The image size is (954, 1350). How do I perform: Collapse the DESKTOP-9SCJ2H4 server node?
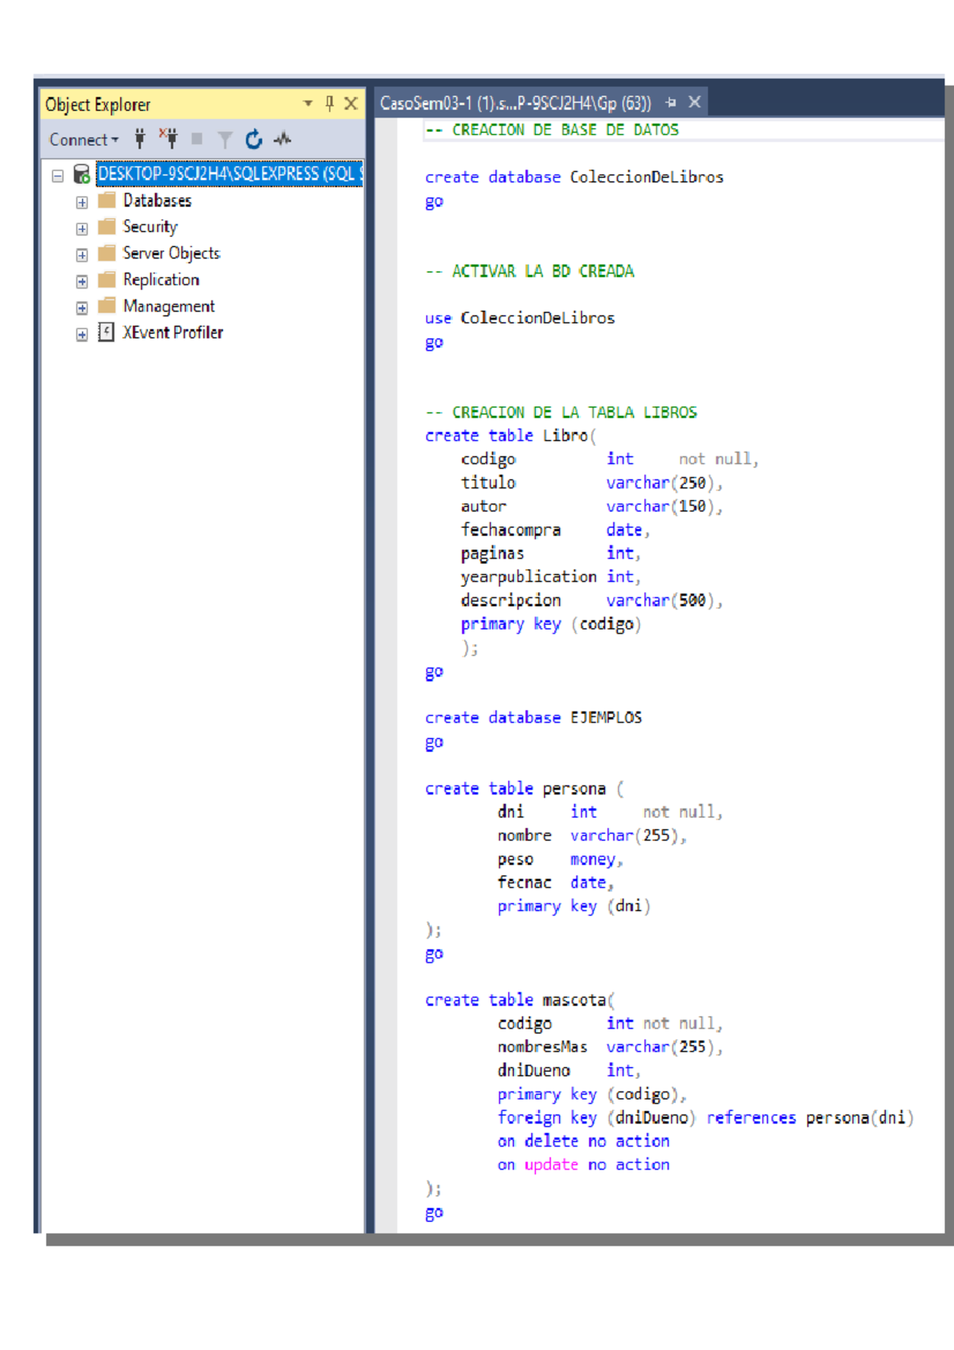[x=57, y=176]
